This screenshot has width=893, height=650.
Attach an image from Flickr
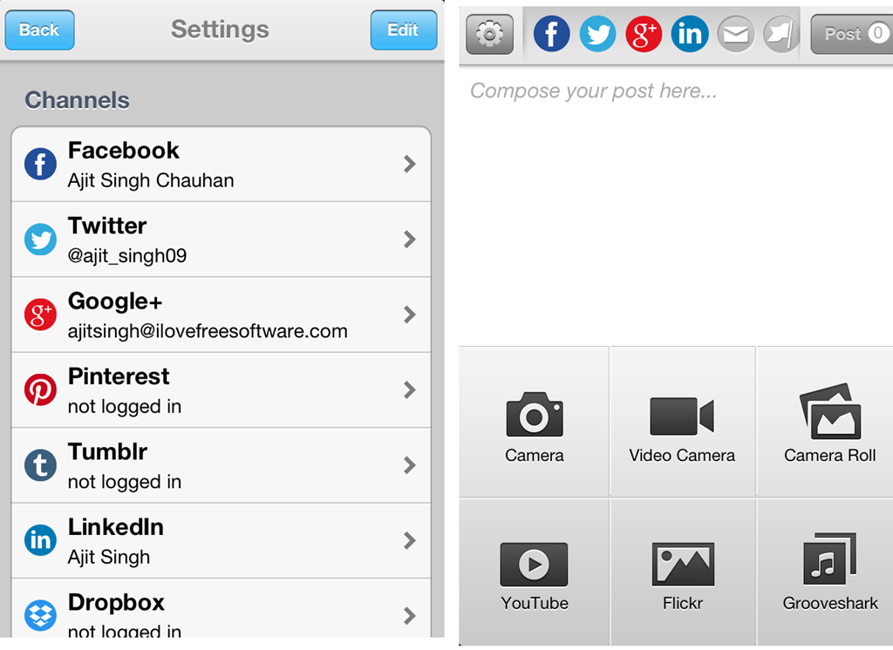click(x=682, y=572)
